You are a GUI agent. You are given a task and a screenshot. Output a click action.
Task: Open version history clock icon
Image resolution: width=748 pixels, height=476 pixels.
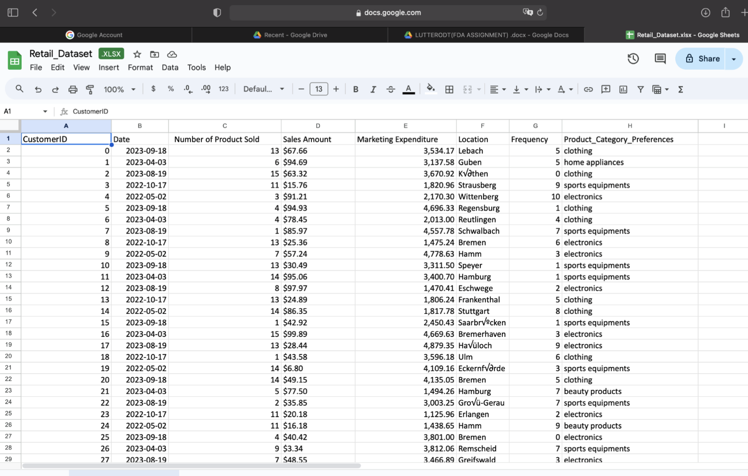click(633, 59)
